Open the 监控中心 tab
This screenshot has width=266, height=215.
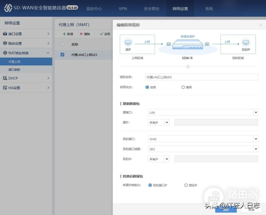(94, 9)
